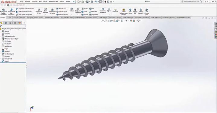Image resolution: width=217 pixels, height=113 pixels.
Task: Open the Dosya menu
Action: click(x=21, y=2)
